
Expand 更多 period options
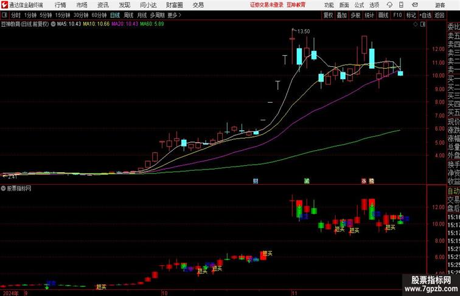tap(174, 15)
